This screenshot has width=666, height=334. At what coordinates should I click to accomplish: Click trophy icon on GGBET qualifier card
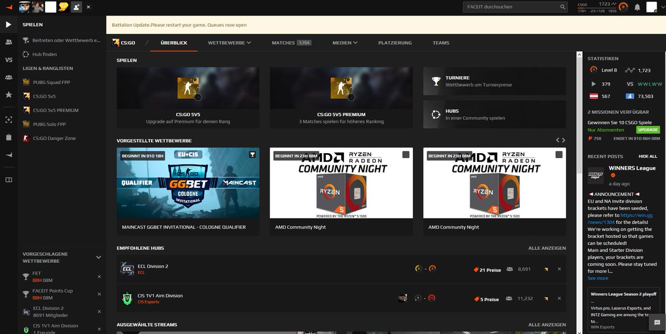point(253,155)
